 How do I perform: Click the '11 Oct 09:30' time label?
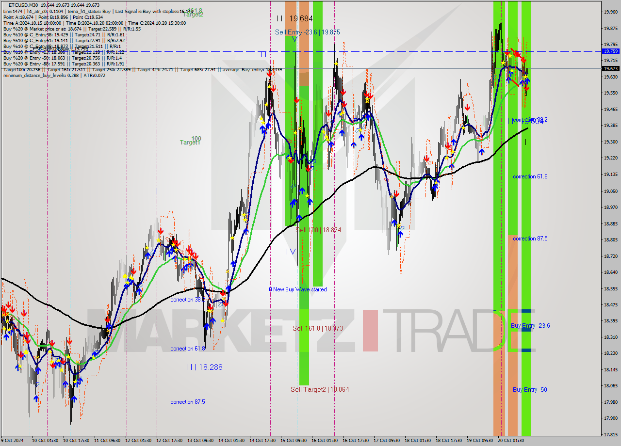tap(108, 441)
